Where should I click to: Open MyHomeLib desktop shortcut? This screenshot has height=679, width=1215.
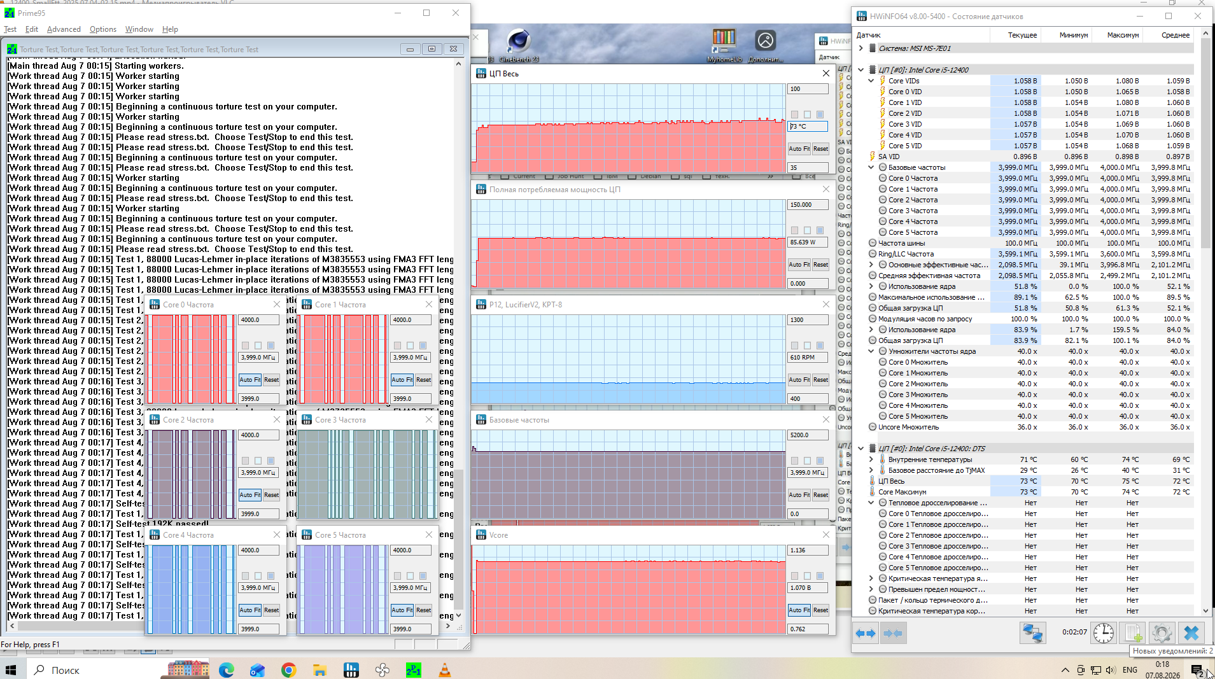click(724, 45)
